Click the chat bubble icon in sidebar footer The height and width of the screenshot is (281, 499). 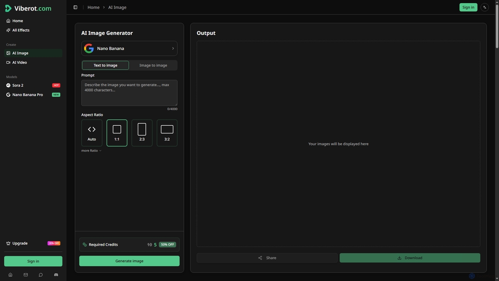pyautogui.click(x=41, y=275)
